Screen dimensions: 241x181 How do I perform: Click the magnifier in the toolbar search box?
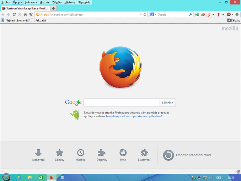point(190,14)
